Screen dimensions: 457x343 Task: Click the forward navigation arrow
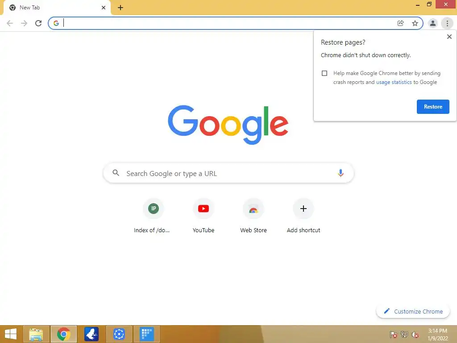pos(24,23)
